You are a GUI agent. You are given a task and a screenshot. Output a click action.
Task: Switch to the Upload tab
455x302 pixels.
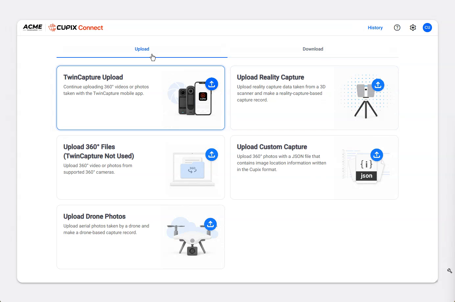(x=142, y=49)
